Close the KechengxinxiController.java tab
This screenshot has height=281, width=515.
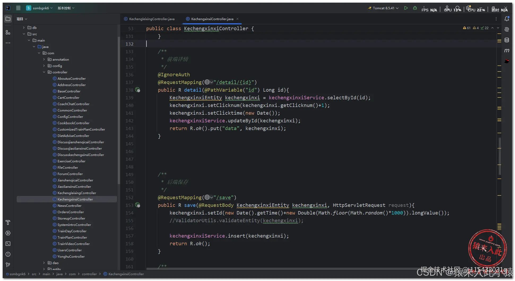[x=237, y=19]
